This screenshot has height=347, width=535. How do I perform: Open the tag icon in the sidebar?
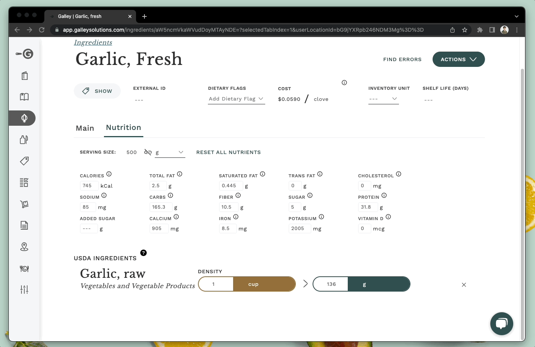coord(24,161)
